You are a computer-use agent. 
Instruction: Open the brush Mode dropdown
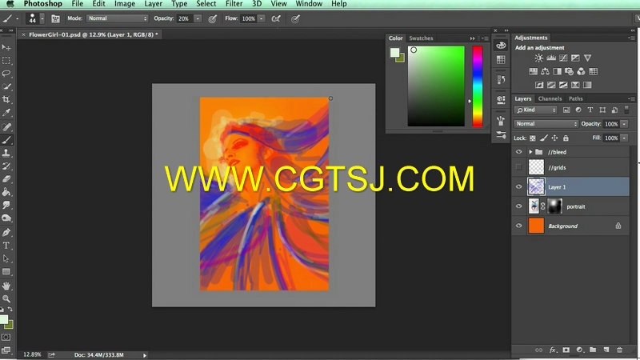[117, 18]
